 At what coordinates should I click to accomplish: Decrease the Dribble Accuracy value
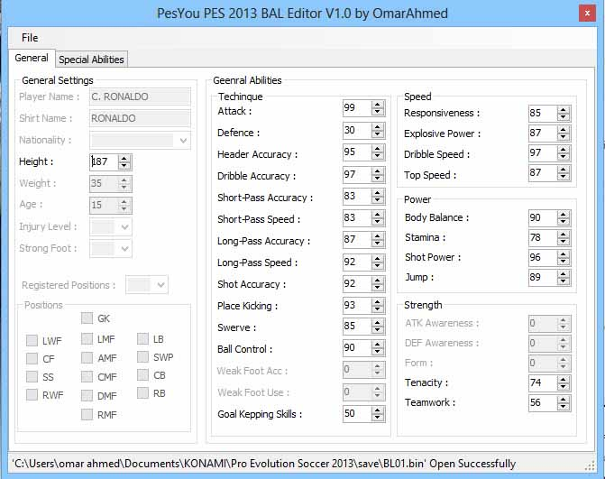pyautogui.click(x=378, y=178)
